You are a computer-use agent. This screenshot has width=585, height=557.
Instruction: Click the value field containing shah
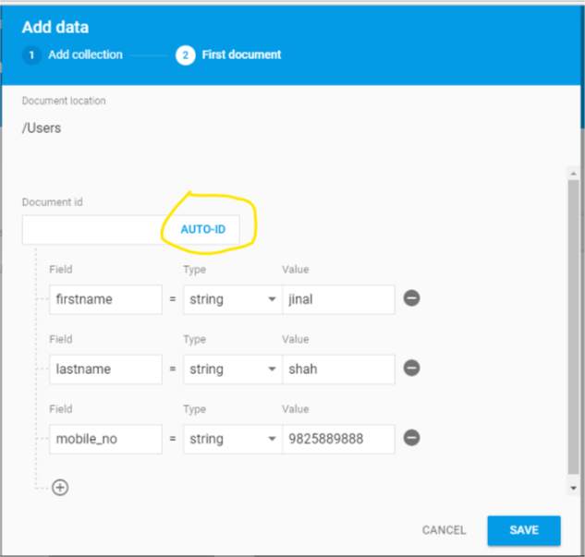click(x=338, y=369)
